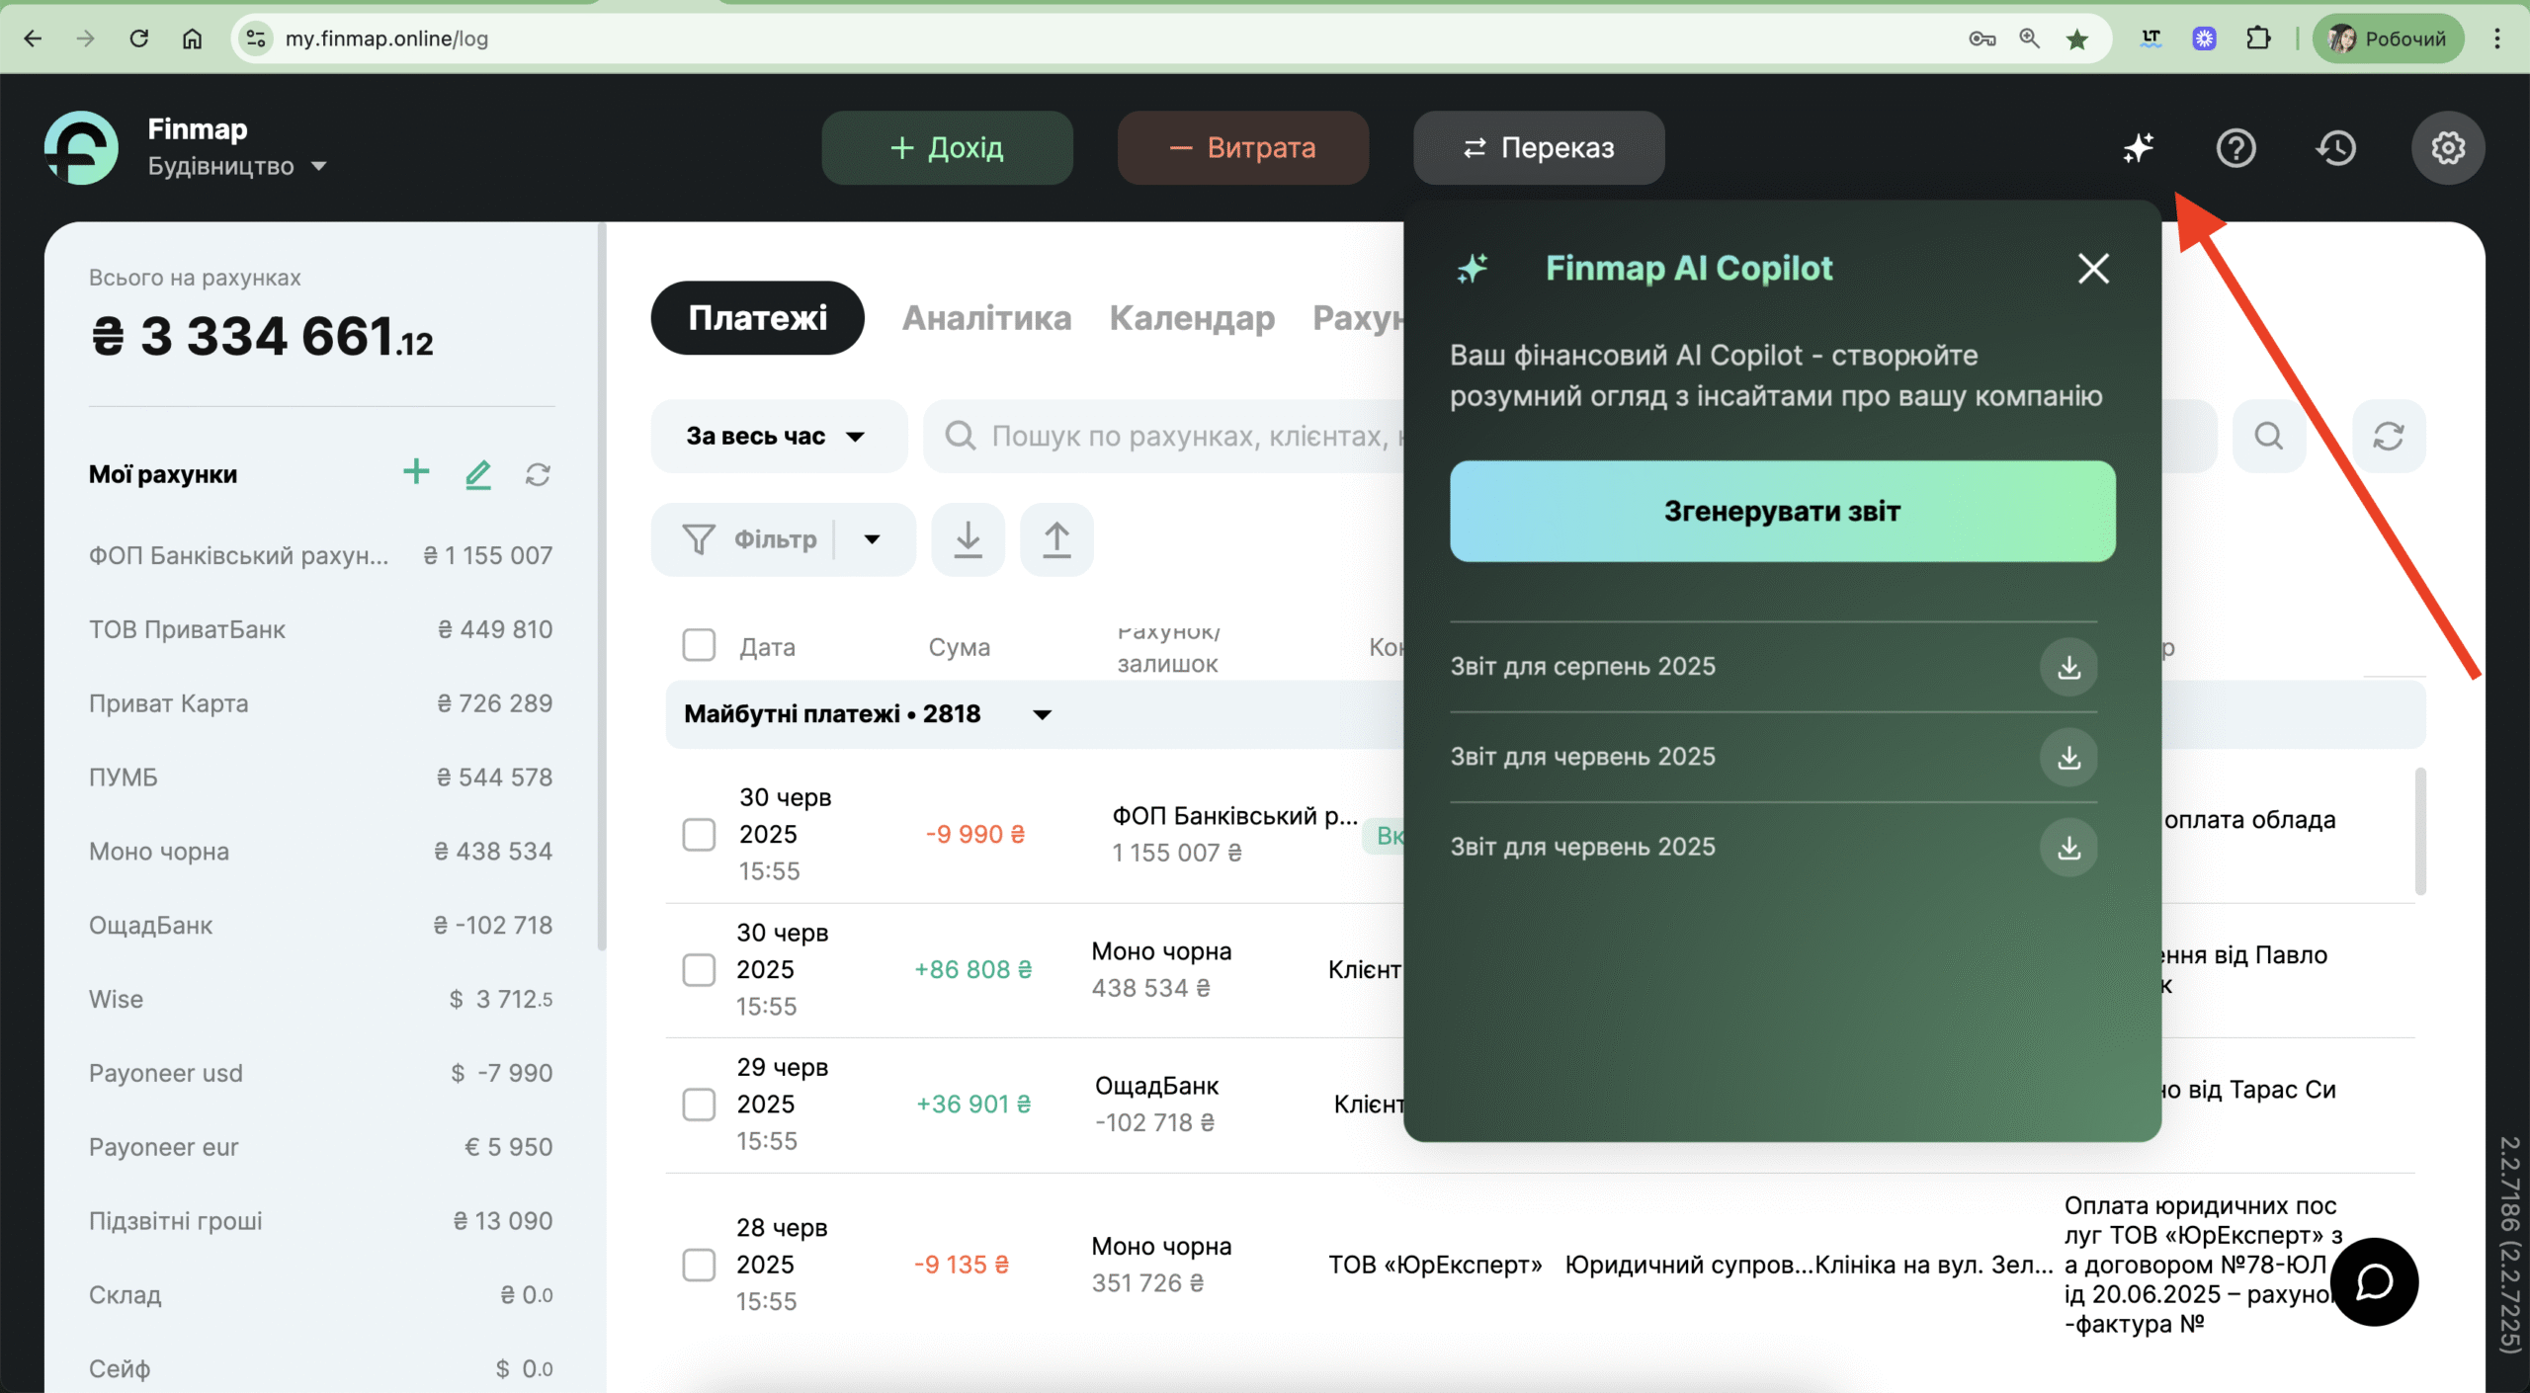Click the browser address bar URL

[386, 39]
